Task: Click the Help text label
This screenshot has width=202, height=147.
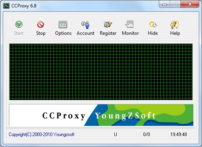Action: [175, 33]
